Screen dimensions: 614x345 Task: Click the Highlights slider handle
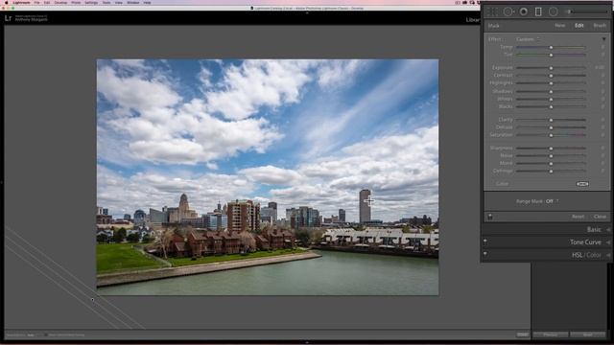coord(551,83)
